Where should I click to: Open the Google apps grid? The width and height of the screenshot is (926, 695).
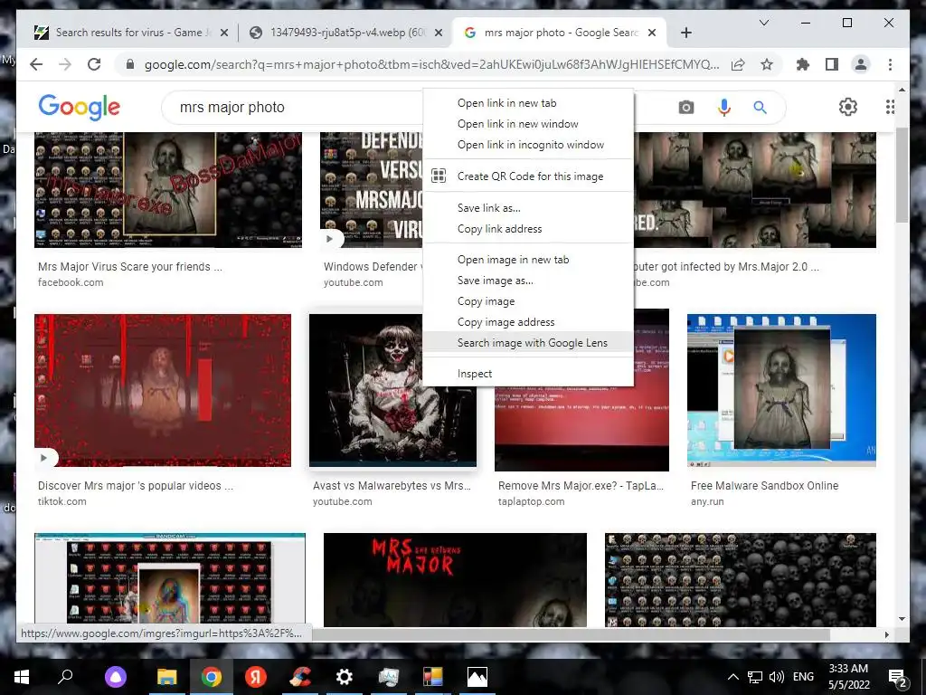click(890, 107)
